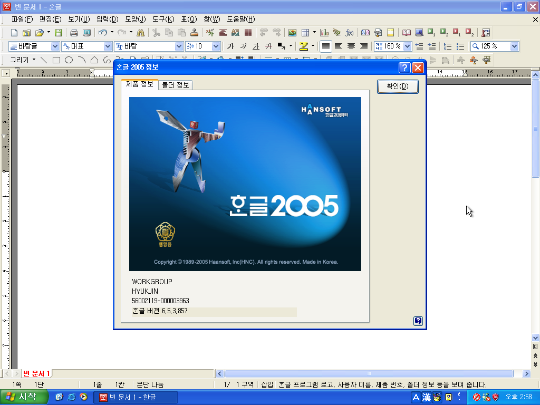Click the 시작 start button
The image size is (540, 405).
point(23,397)
